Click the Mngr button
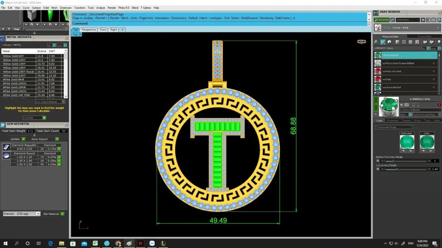The height and width of the screenshot is (248, 442). (17, 29)
